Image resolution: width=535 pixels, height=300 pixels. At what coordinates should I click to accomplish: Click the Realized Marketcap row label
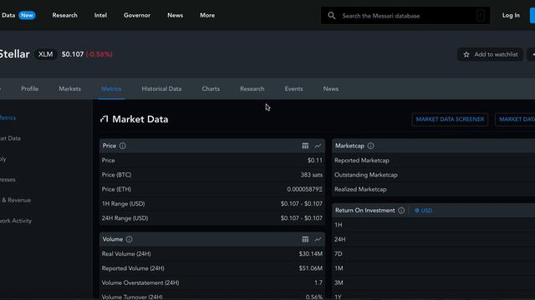[x=360, y=189]
